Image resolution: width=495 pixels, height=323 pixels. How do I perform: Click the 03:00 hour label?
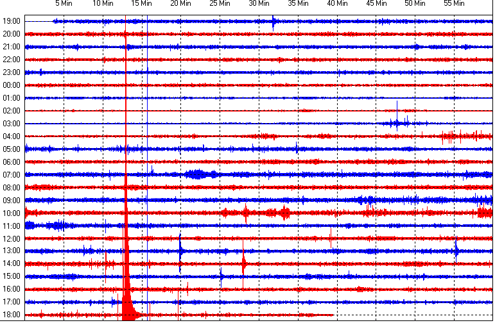[x=12, y=124]
